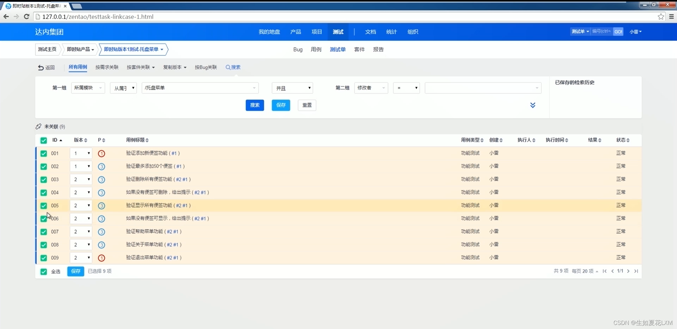Image resolution: width=677 pixels, height=329 pixels.
Task: Click priority 3 icon of case 005
Action: [101, 206]
